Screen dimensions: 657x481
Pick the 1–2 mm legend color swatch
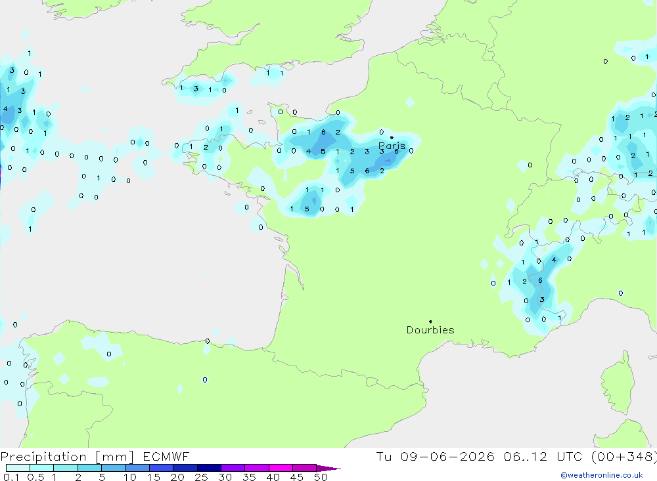tap(65, 468)
